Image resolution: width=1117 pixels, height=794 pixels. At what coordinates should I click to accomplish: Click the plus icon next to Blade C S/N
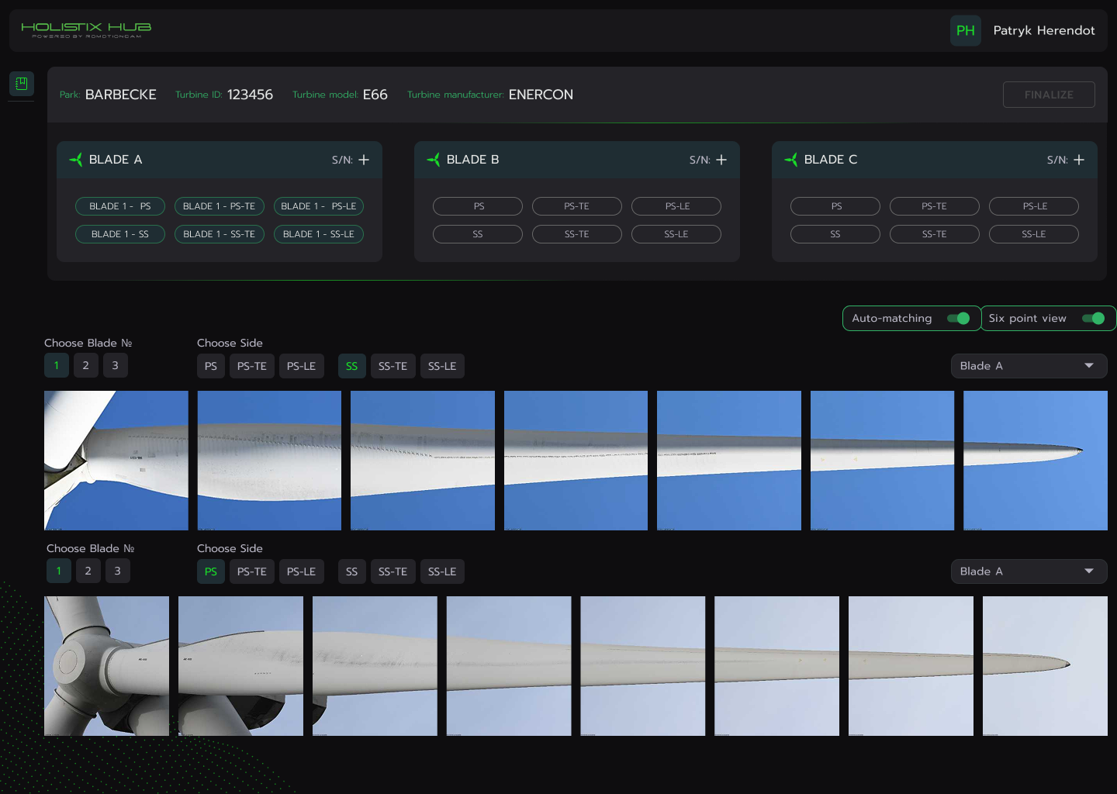(x=1079, y=160)
